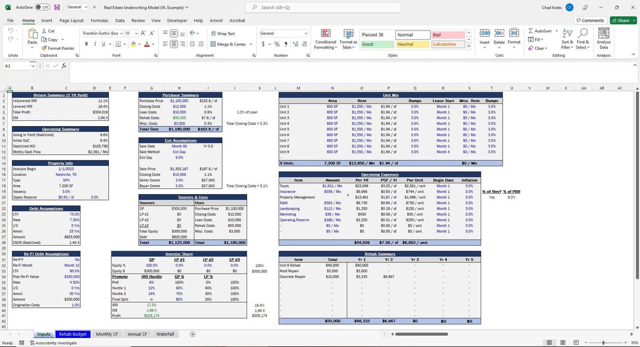The height and width of the screenshot is (347, 640).
Task: Open the Number Format dropdown showing General
Action: point(283,33)
